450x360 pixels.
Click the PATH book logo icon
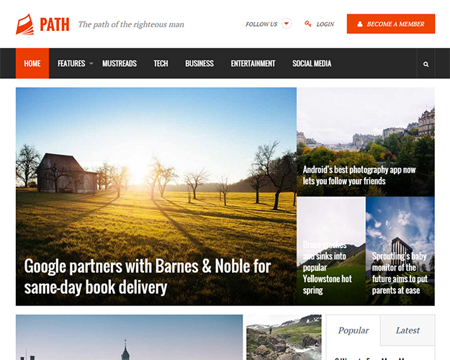(x=25, y=24)
